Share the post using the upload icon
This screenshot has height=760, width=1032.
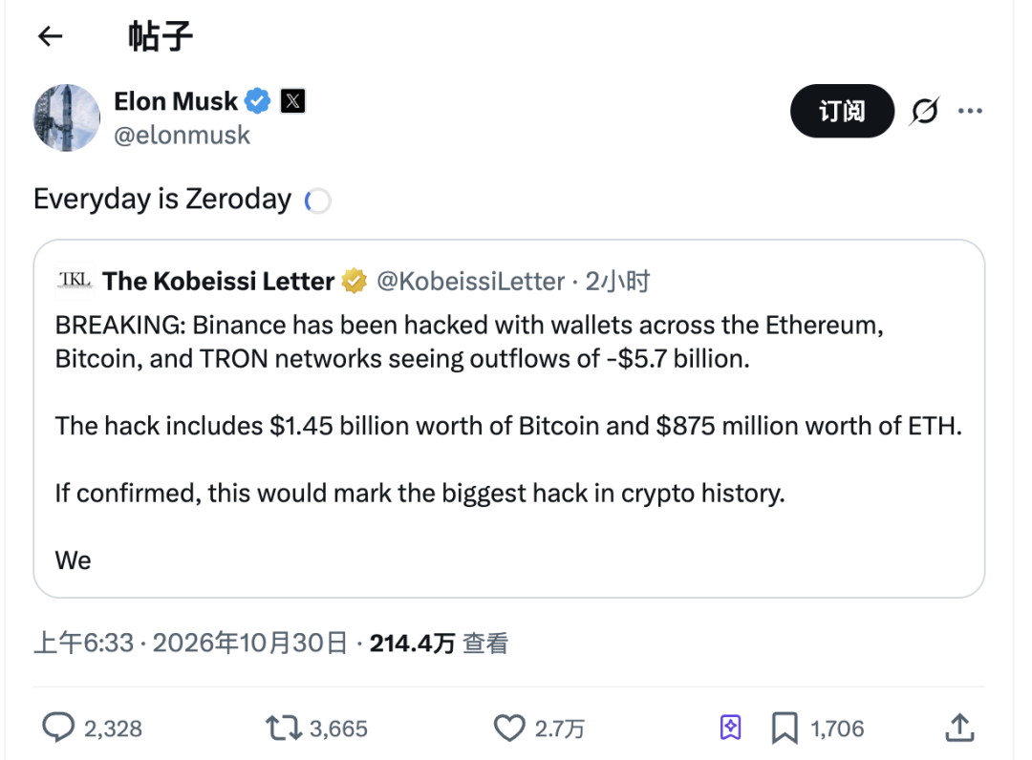[959, 728]
